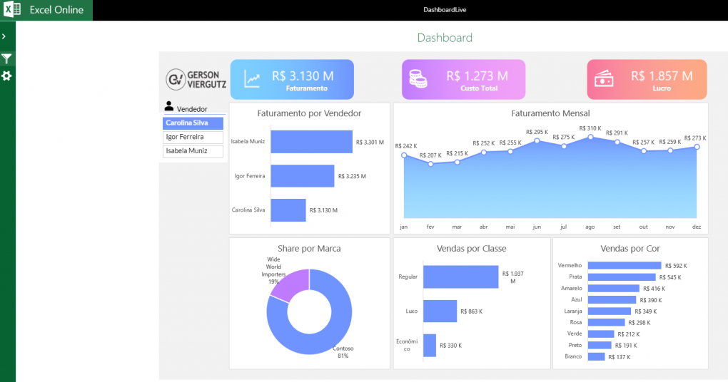Screen dimensions: 728x382
Task: Click the Azul color bar
Action: (x=612, y=300)
